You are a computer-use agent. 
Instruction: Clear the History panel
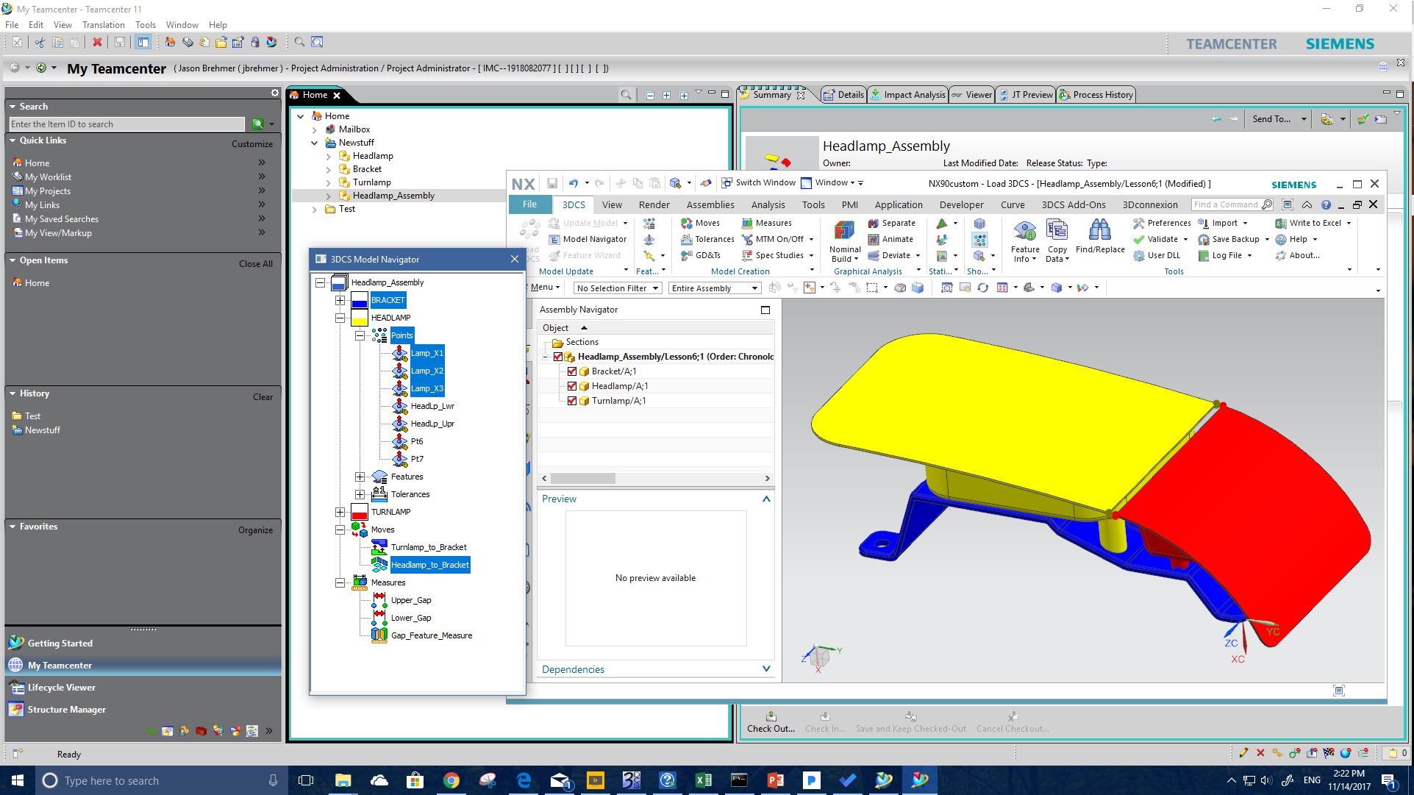point(263,396)
